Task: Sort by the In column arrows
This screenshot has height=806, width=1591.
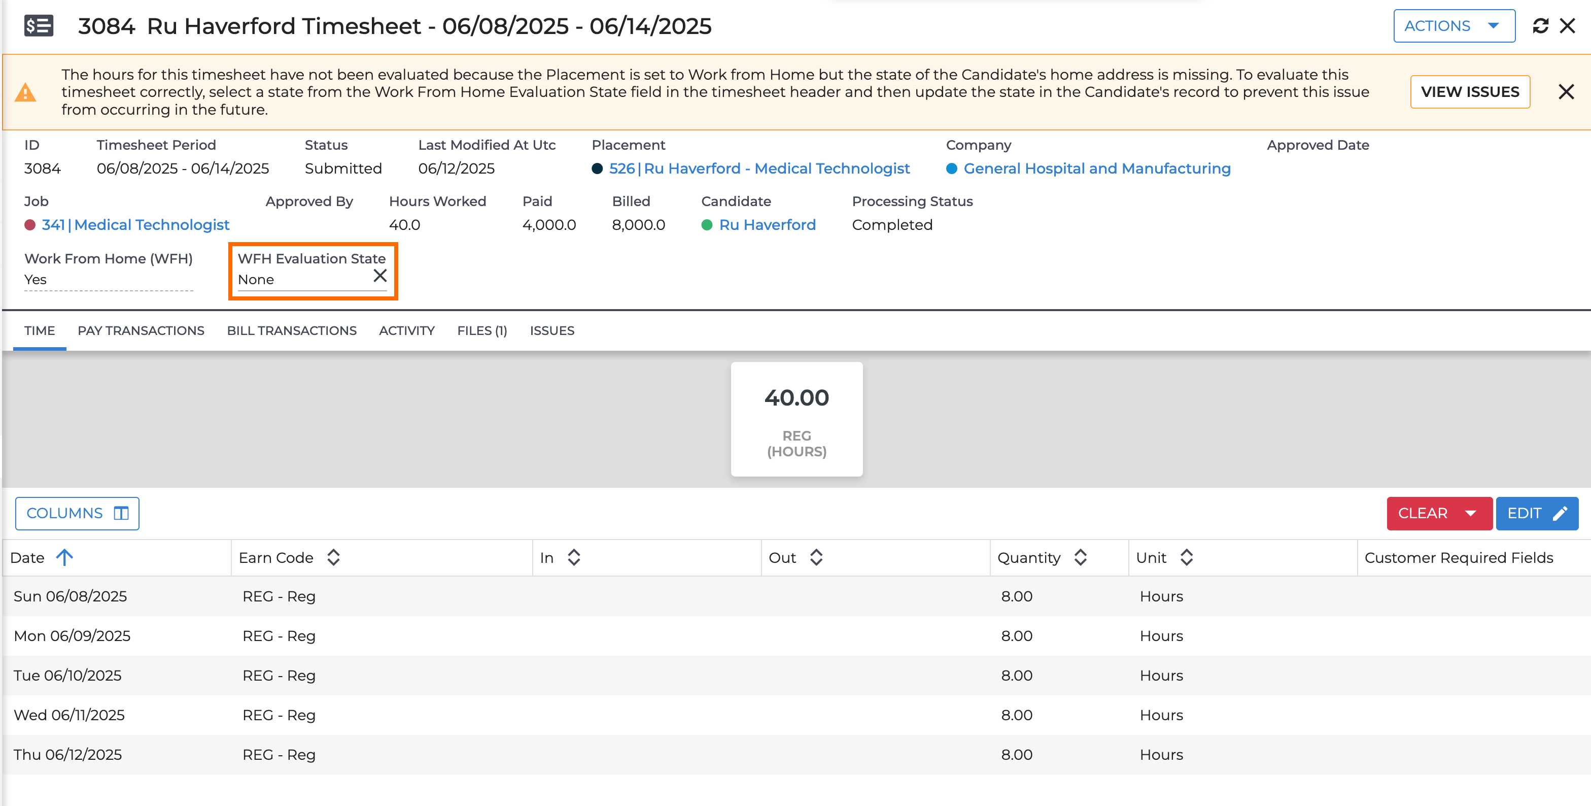Action: point(574,558)
